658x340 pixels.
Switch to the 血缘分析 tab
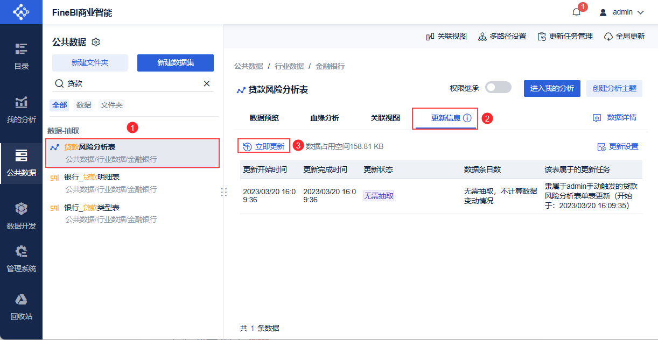(x=325, y=118)
